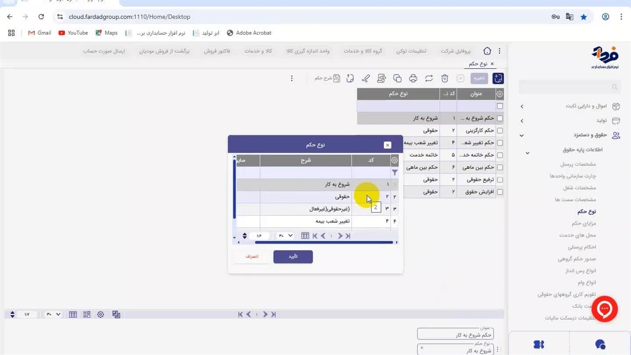
Task: Open the red chat support bubble
Action: pos(604,309)
